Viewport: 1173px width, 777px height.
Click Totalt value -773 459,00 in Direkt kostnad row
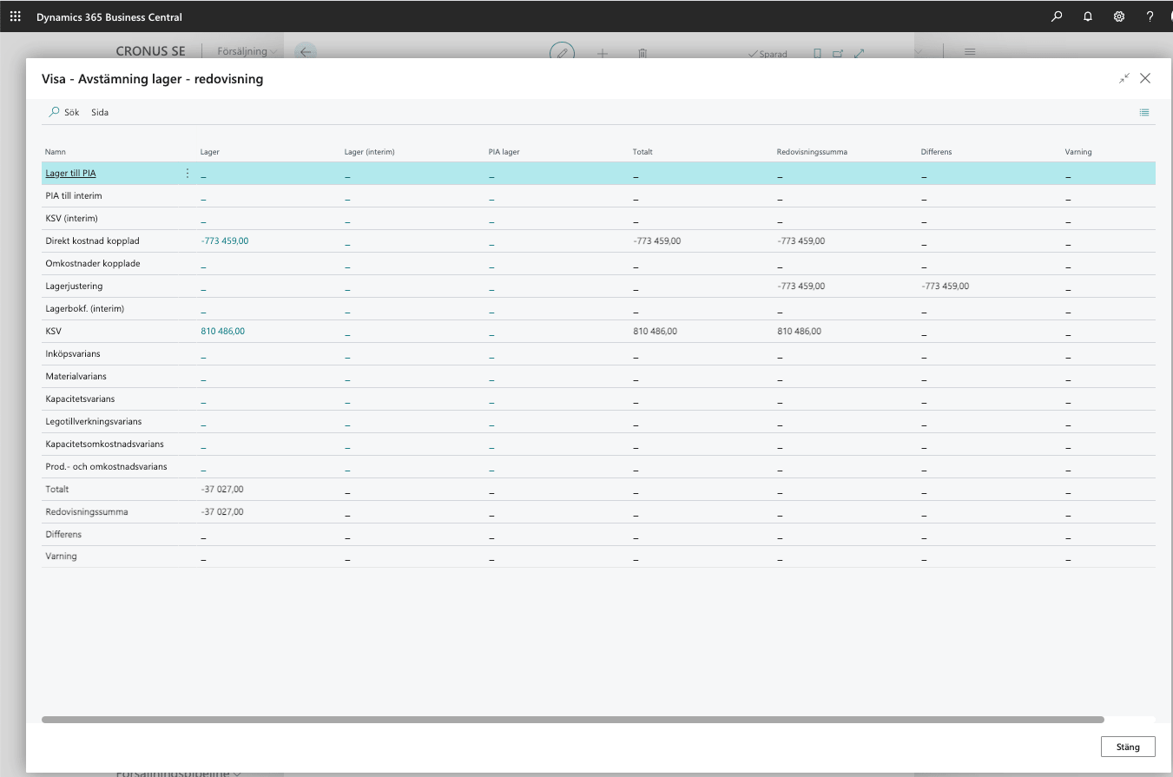coord(656,240)
